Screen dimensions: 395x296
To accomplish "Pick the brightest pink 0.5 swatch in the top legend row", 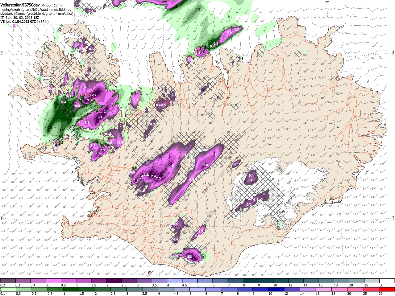I will click(x=53, y=281).
